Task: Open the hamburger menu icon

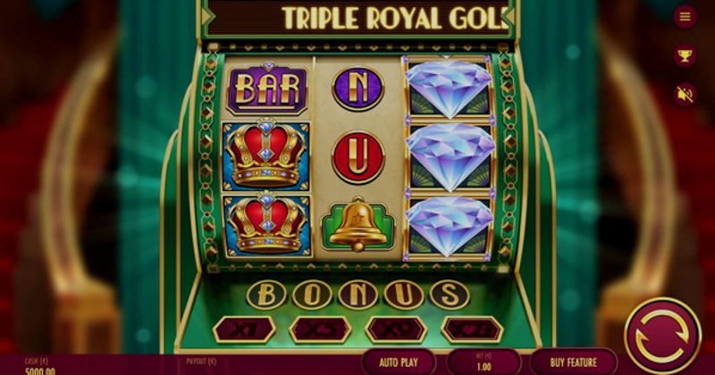Action: tap(685, 17)
